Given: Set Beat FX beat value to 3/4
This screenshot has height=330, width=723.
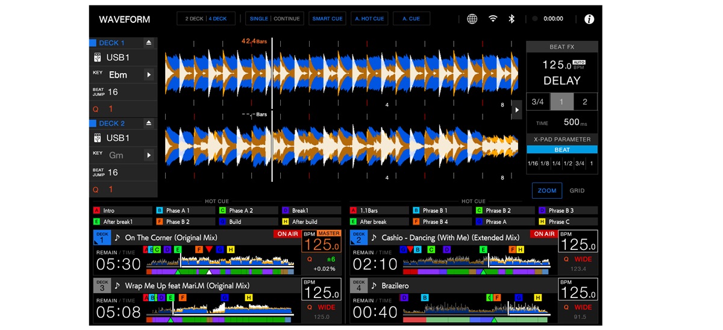Looking at the screenshot, I should (x=537, y=102).
